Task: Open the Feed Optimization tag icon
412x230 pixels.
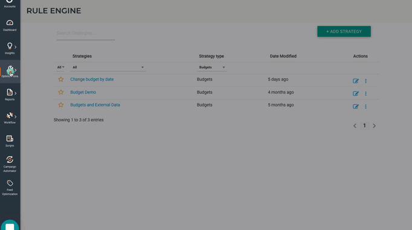Action: pos(10,183)
